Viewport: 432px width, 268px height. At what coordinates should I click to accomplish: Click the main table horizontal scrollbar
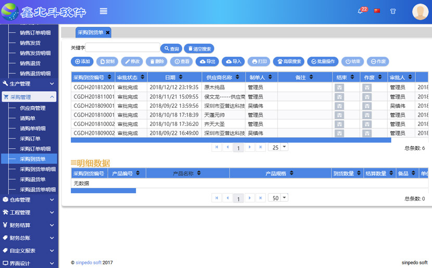click(231, 140)
